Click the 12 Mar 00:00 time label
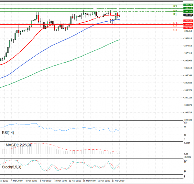Screen dimensions: 194x184 tap(75, 181)
